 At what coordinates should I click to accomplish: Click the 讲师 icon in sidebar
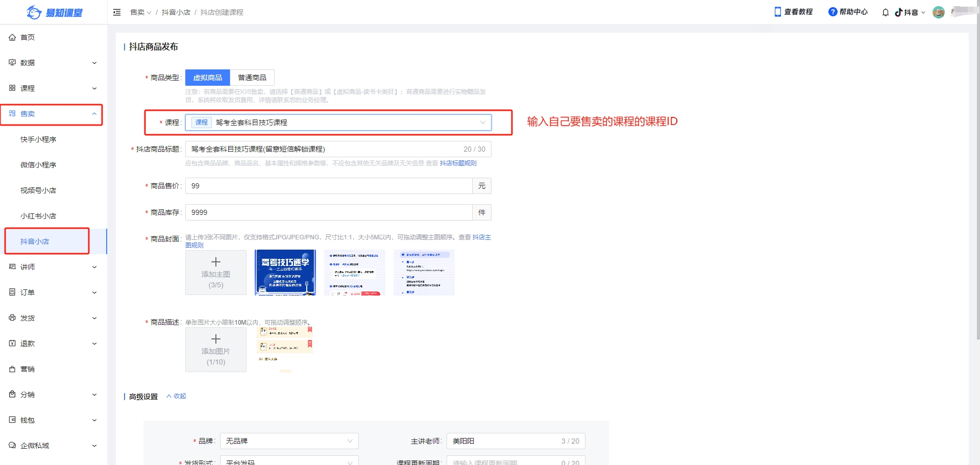tap(12, 267)
